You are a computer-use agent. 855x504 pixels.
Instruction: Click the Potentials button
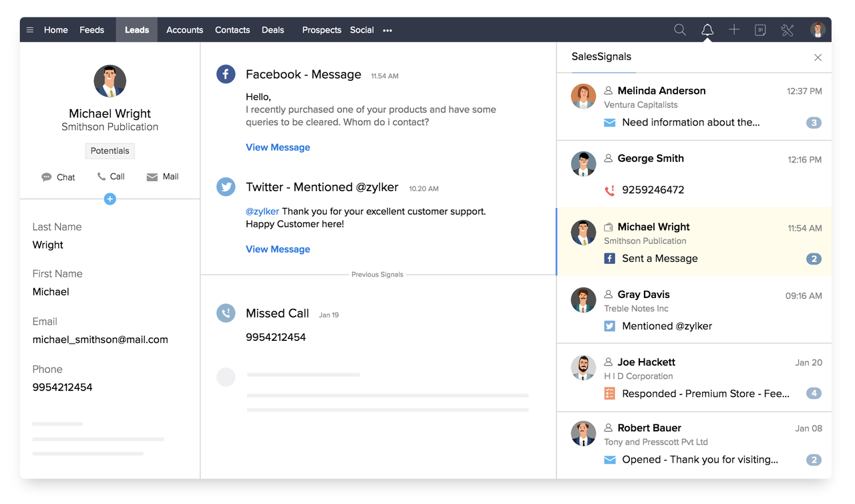(110, 151)
